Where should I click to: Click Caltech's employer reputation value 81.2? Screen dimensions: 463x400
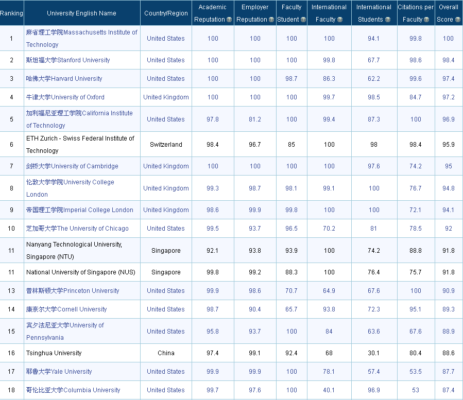255,119
